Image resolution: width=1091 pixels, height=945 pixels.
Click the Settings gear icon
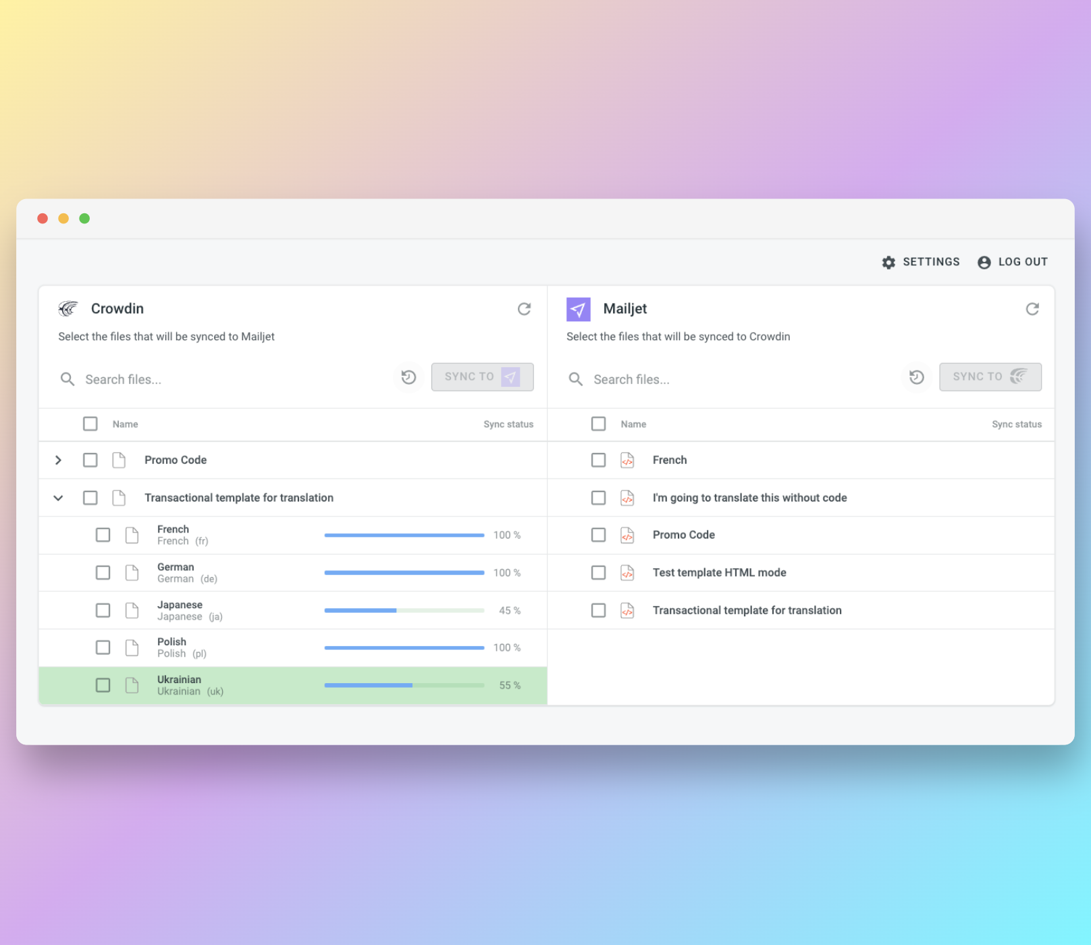click(x=888, y=263)
